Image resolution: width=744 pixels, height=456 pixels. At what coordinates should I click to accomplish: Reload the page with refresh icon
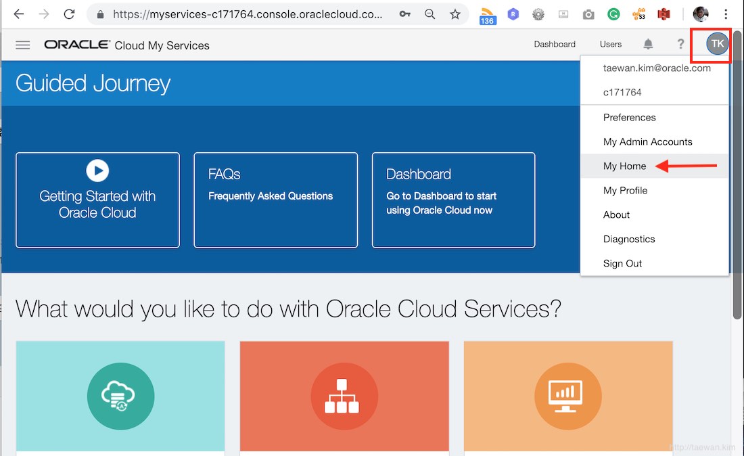(x=69, y=14)
